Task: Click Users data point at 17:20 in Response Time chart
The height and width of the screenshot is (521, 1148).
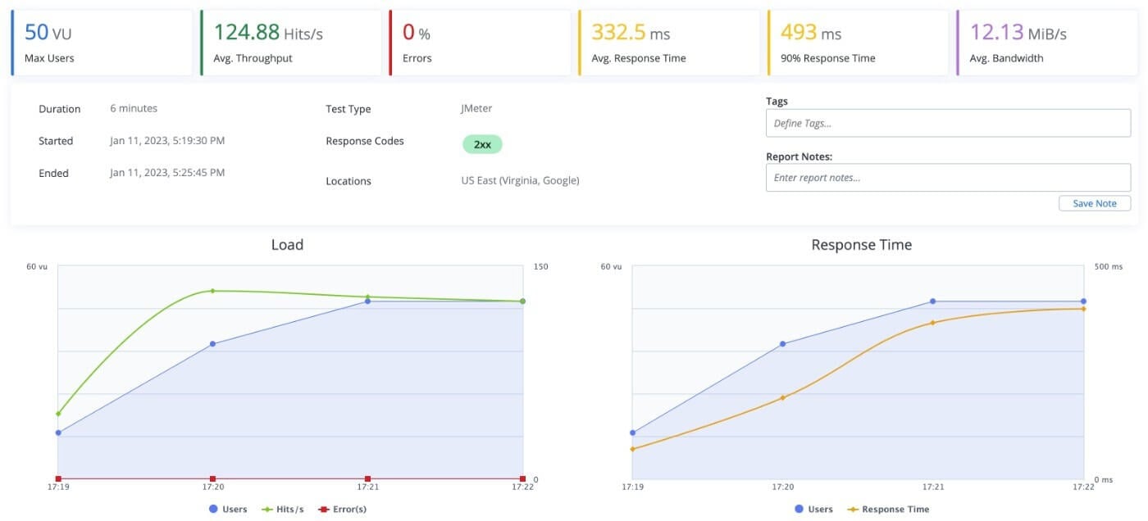Action: [782, 344]
